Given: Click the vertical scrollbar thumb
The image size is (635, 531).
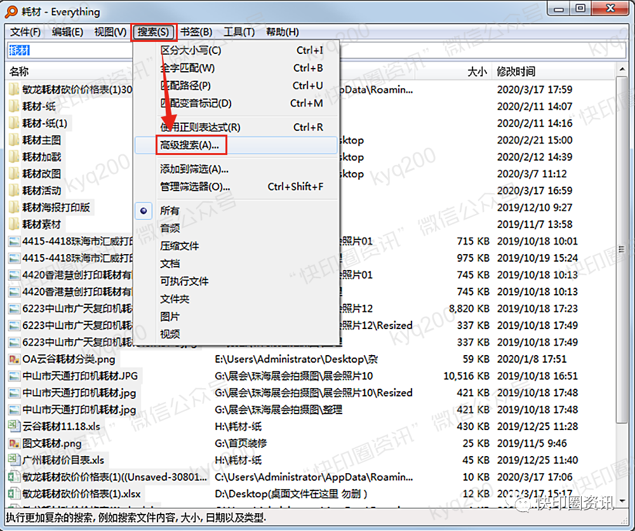Looking at the screenshot, I should click(622, 250).
